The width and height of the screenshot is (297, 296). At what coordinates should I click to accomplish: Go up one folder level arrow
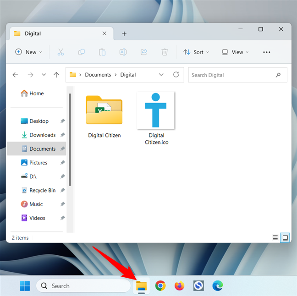56,75
